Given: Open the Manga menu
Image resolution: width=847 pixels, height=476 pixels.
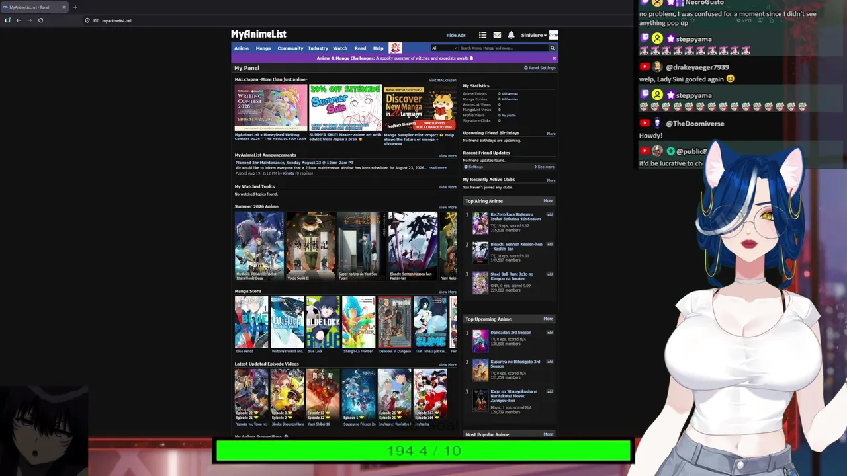Looking at the screenshot, I should [263, 48].
